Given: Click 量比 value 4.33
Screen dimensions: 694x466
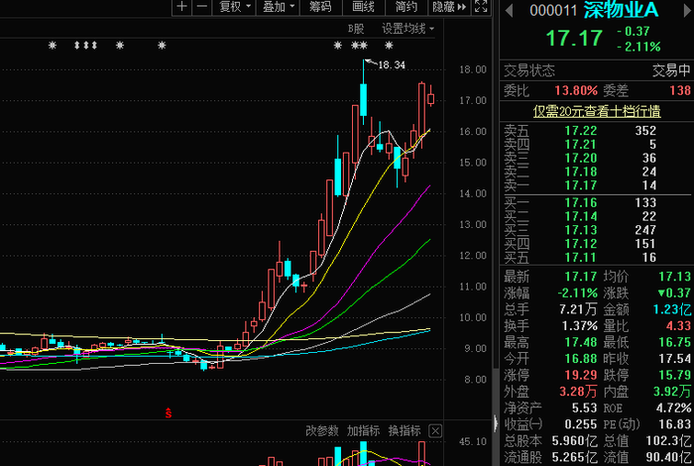Looking at the screenshot, I should pyautogui.click(x=678, y=326).
